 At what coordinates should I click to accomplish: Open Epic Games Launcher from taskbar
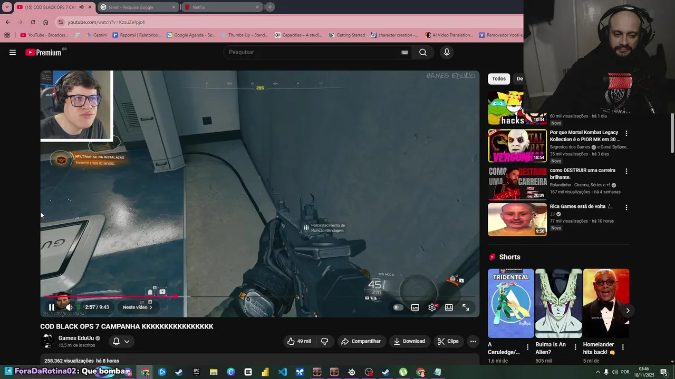[x=197, y=372]
